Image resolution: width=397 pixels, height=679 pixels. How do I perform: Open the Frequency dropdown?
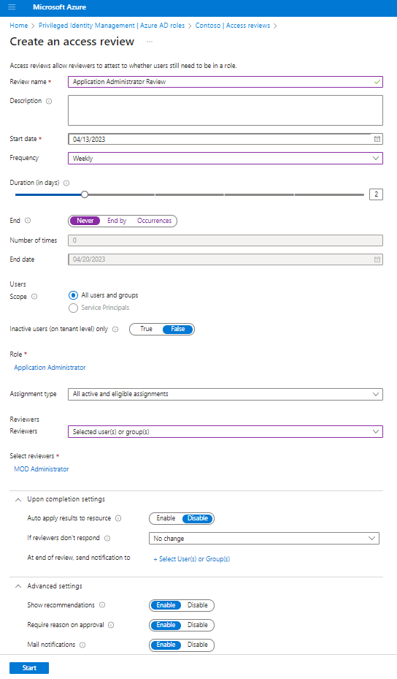click(x=226, y=159)
